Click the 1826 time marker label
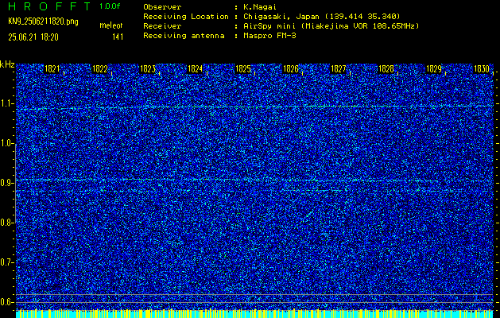Screen dimensions: 500x318 (291, 69)
